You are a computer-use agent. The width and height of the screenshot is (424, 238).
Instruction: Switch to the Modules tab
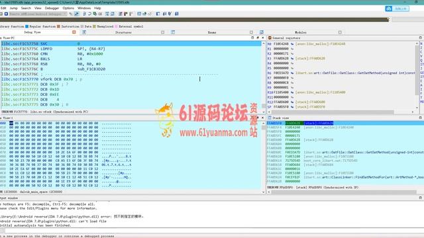301,32
